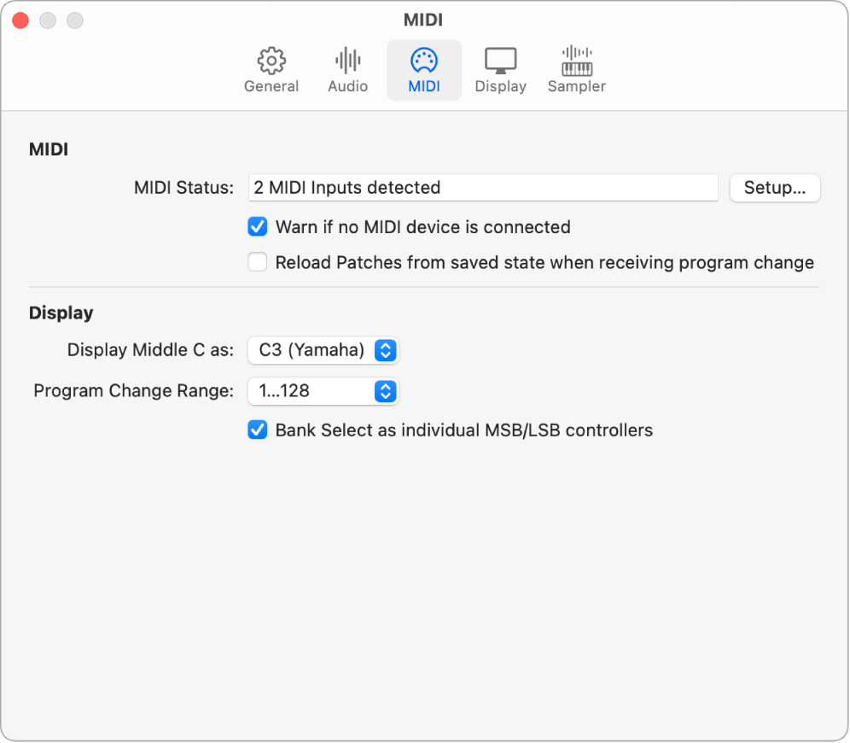Open the General settings gear icon
The image size is (850, 743).
click(x=271, y=61)
